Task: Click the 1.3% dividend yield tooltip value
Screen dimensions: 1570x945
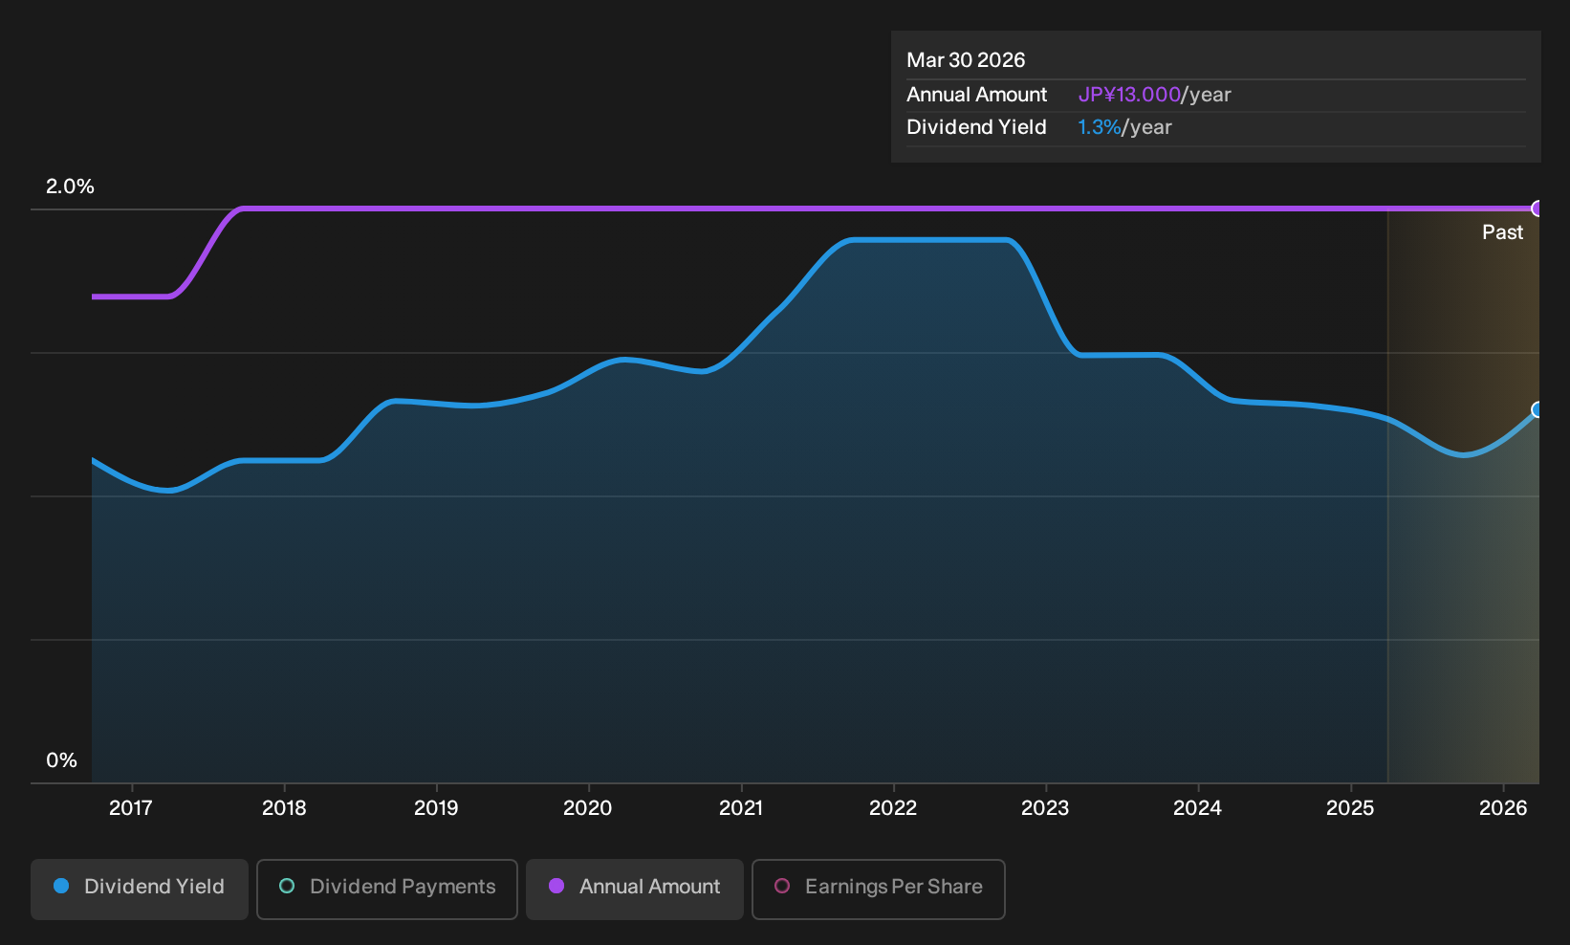Action: [x=1099, y=127]
